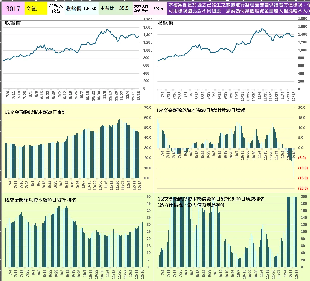Select the left 收盤價 chart title
The width and height of the screenshot is (310, 281).
[13, 23]
